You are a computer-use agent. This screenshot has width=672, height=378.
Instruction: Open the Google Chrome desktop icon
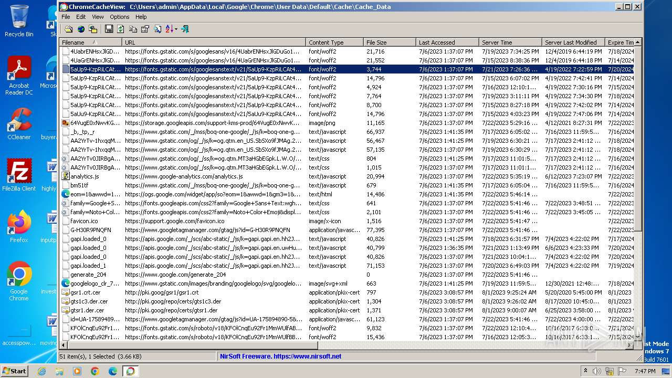click(x=19, y=281)
